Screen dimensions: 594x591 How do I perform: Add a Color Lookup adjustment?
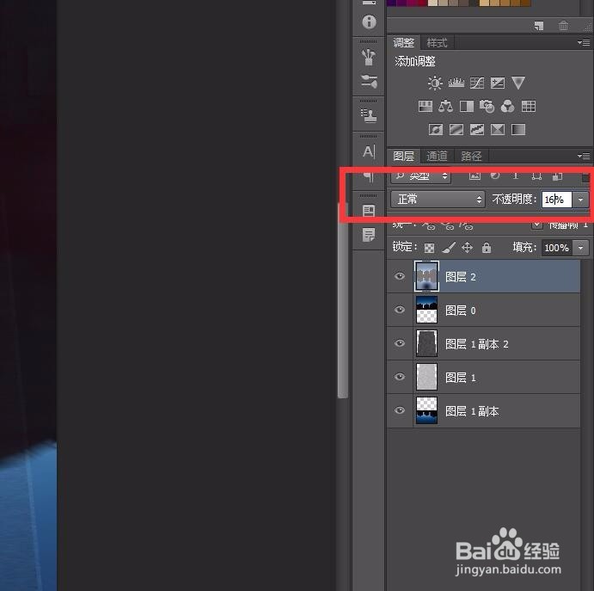(x=529, y=106)
